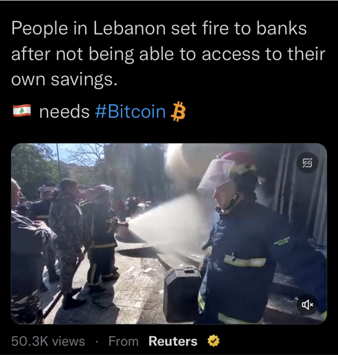Click the tweet line 'own savings.'

click(x=65, y=80)
